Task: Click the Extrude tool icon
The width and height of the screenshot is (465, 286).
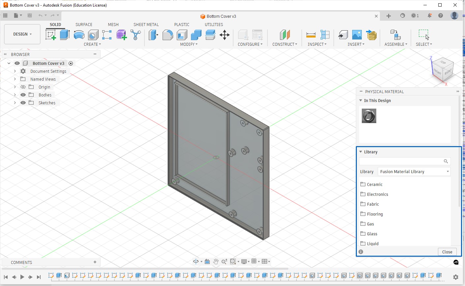Action: point(65,35)
